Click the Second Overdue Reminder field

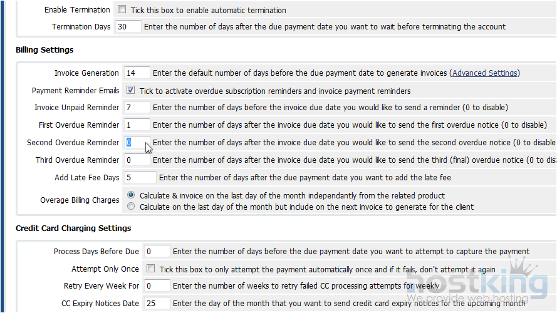(137, 143)
